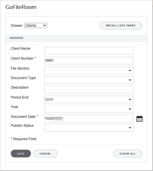Image resolution: width=153 pixels, height=171 pixels.
Task: Expand the File Section dropdown arrow
Action: pos(130,71)
